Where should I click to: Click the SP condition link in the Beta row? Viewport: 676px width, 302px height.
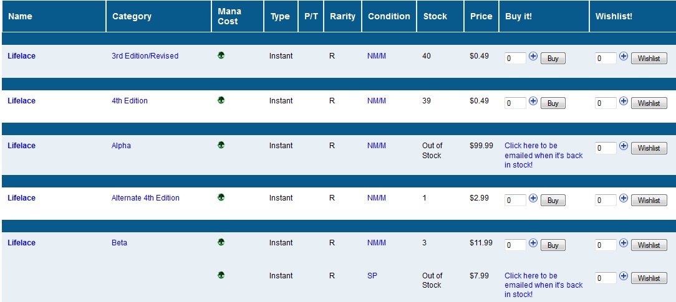point(372,276)
